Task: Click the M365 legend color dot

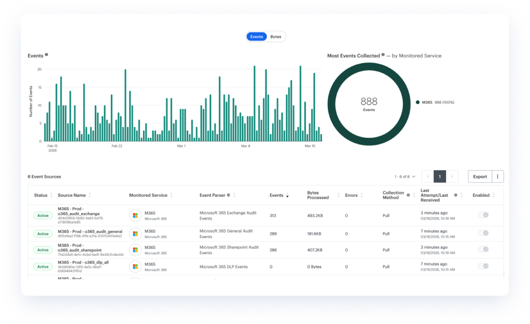Action: [x=417, y=102]
